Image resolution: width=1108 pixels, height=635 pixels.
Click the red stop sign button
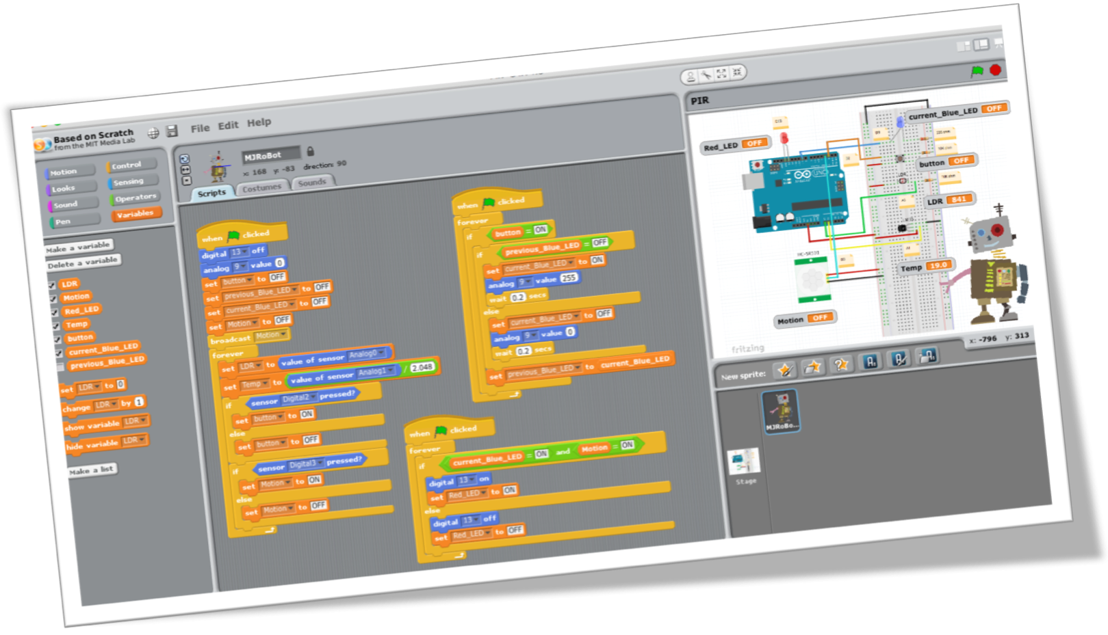click(995, 70)
